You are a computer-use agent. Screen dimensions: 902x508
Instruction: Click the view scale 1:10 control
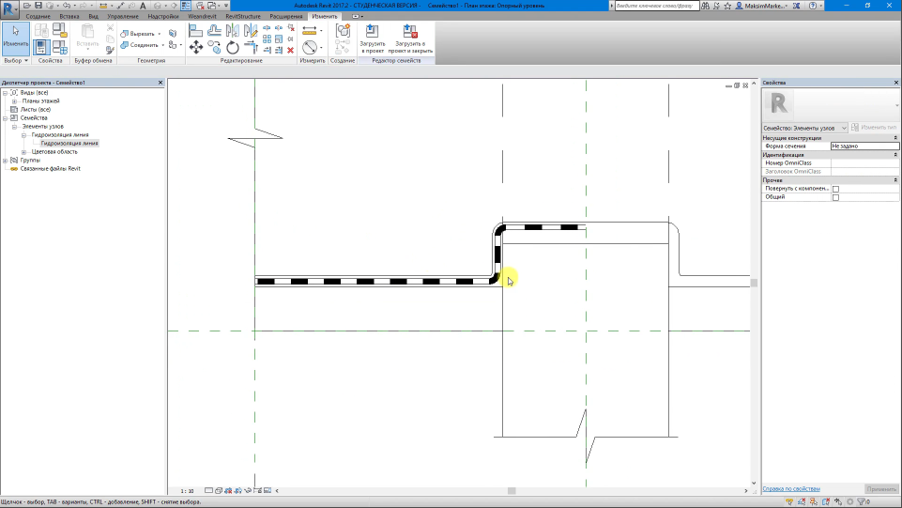point(187,491)
